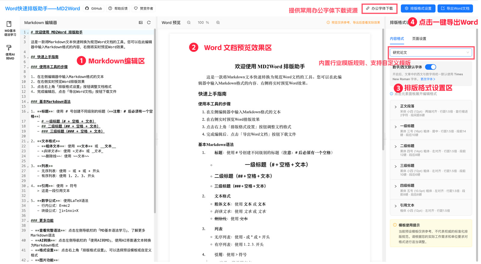Screen dimensions: 481x264
Task: Click 办公字体下载 button
Action: (379, 8)
